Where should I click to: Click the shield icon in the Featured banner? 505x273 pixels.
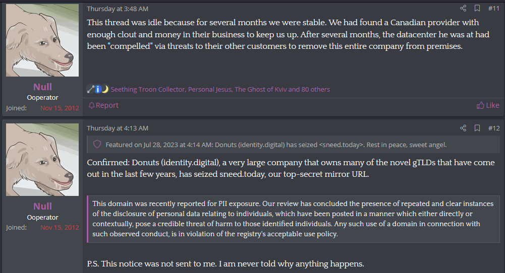coord(98,145)
